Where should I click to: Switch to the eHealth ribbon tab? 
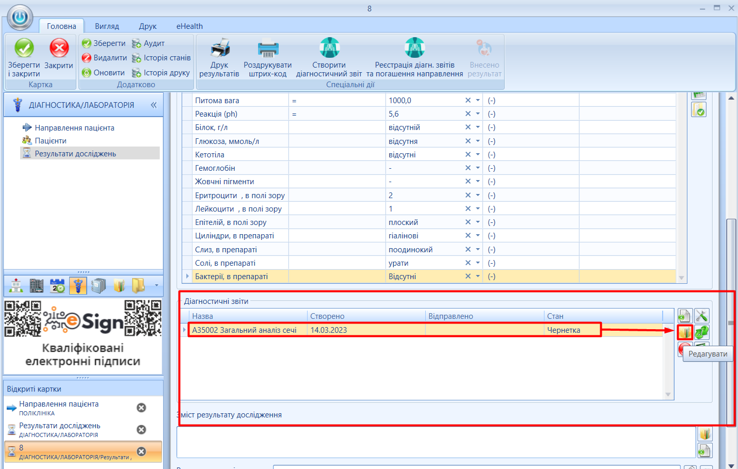(x=189, y=26)
